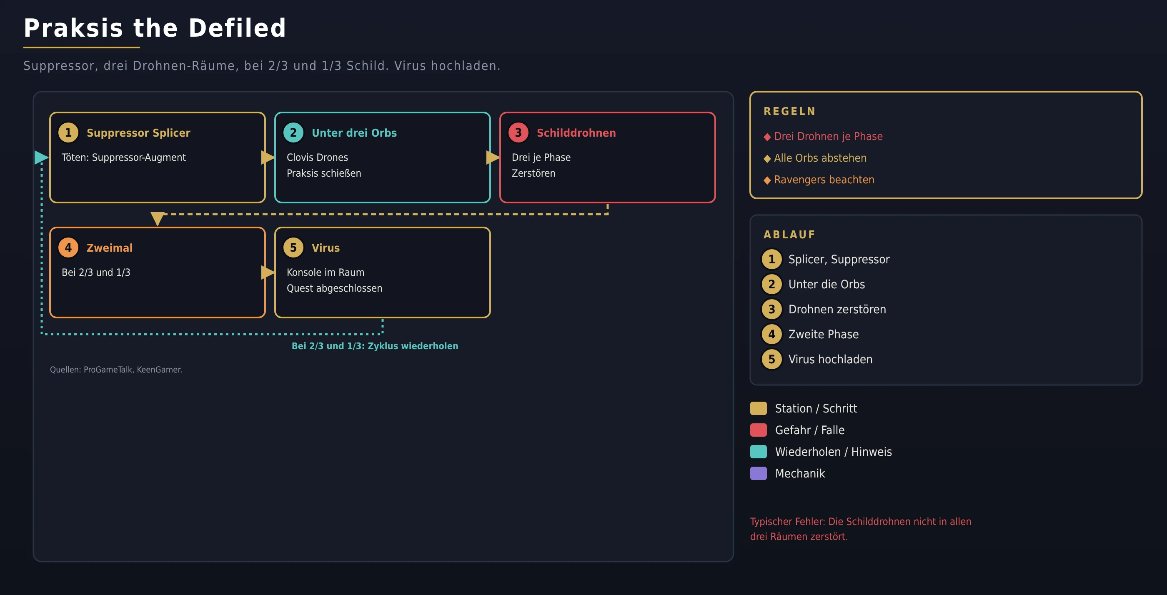Click Ablauf badge 4 beside Zweite Phase
The image size is (1167, 595).
[771, 334]
